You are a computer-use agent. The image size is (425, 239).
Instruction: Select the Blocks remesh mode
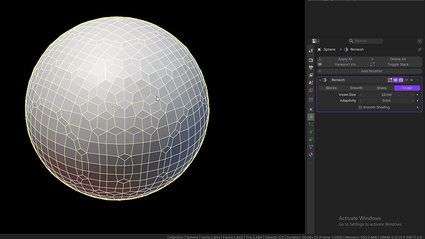331,88
